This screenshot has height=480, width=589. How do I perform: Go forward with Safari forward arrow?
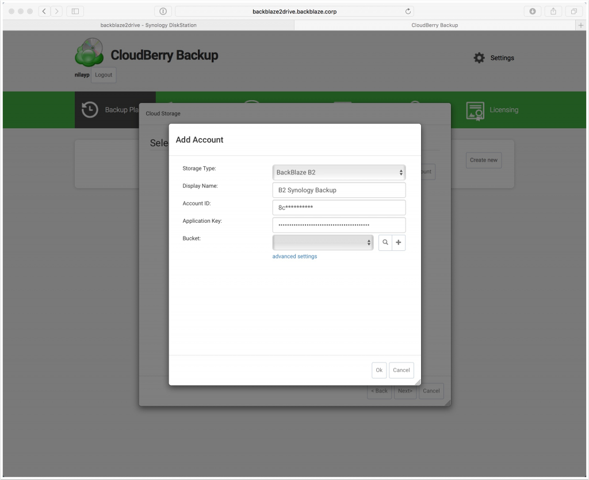pos(57,12)
